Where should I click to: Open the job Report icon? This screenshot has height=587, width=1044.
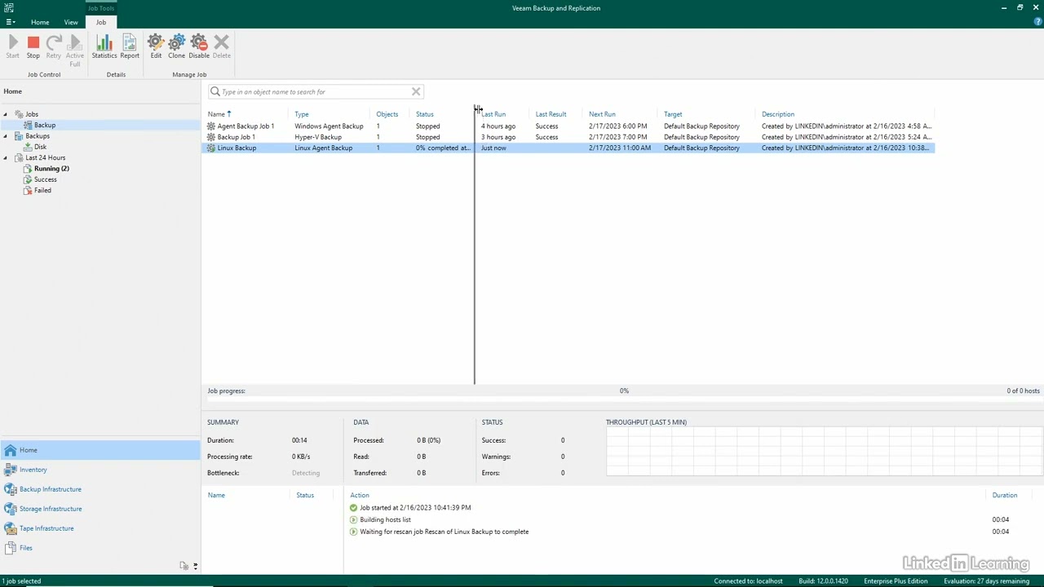(x=130, y=42)
